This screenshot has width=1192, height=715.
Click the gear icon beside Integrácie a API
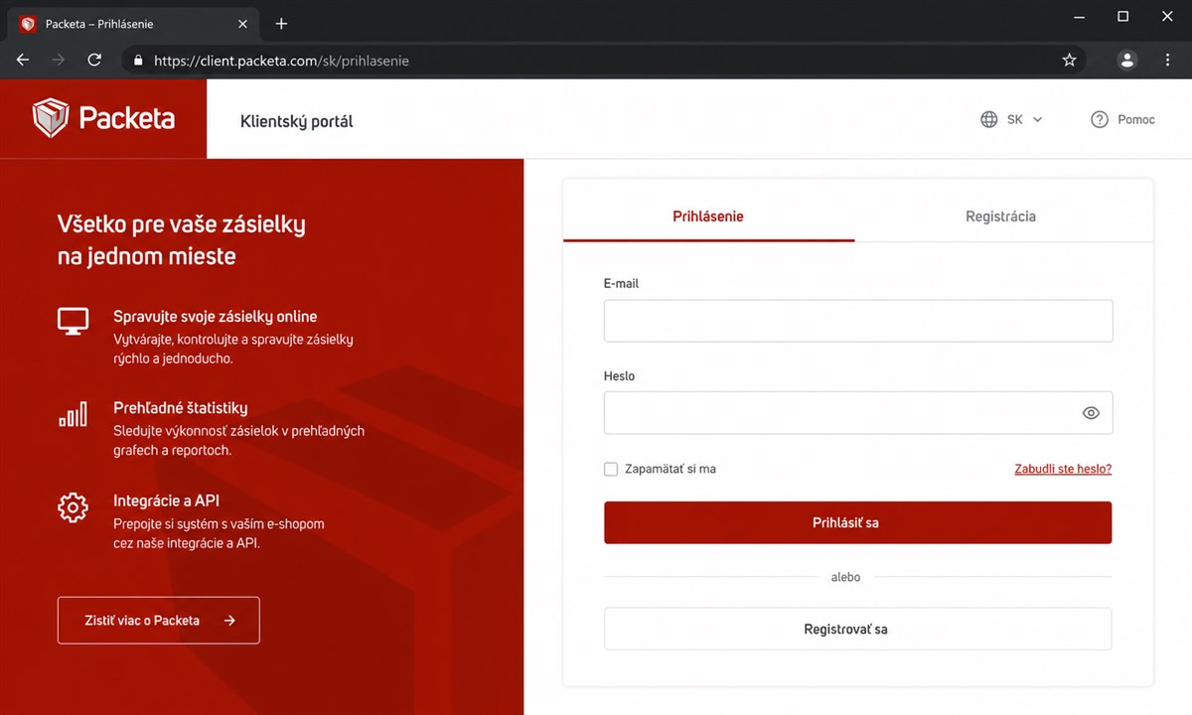point(73,507)
